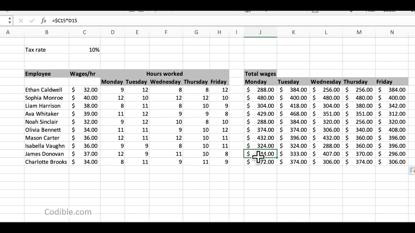415x233 pixels.
Task: Select James Donovan's Wednesday total $407.00
Action: (326, 154)
